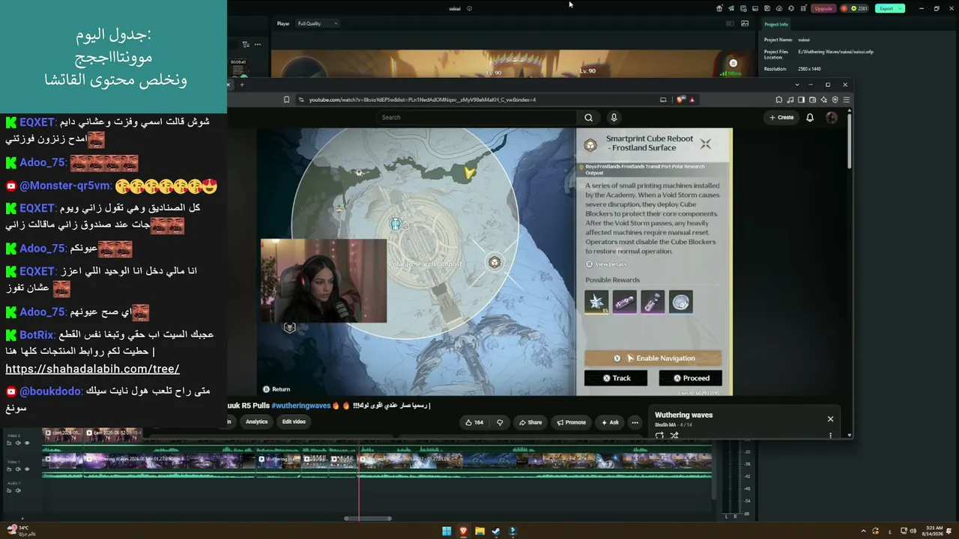Open the Export dropdown arrow

pos(901,8)
